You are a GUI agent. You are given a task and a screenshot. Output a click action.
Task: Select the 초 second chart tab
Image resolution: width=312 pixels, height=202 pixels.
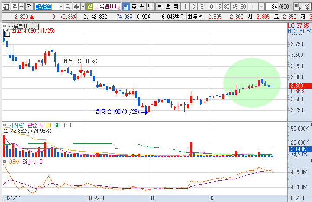pos(168,7)
